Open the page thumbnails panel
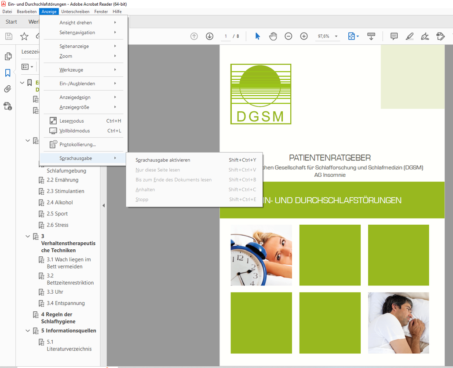Screen dimensions: 453x368 click(x=7, y=56)
